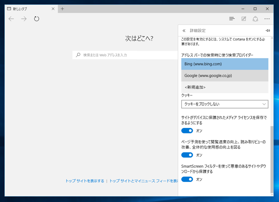Pin the 詳細設定 pane with pin icon
This screenshot has width=279, height=202.
(x=268, y=31)
